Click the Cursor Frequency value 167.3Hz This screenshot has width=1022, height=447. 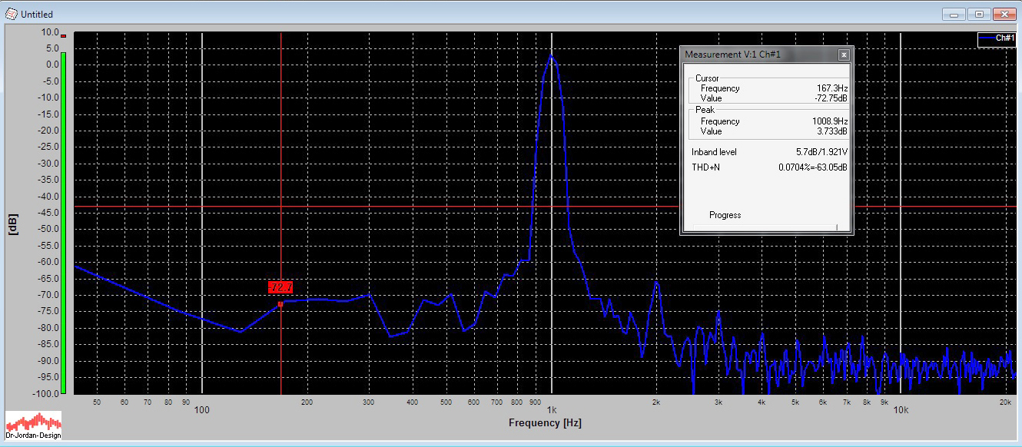coord(833,88)
